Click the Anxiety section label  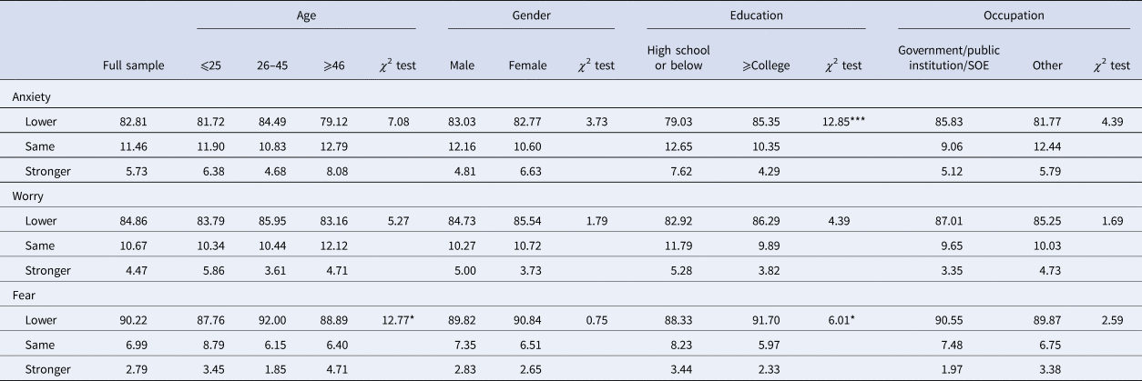tap(31, 95)
